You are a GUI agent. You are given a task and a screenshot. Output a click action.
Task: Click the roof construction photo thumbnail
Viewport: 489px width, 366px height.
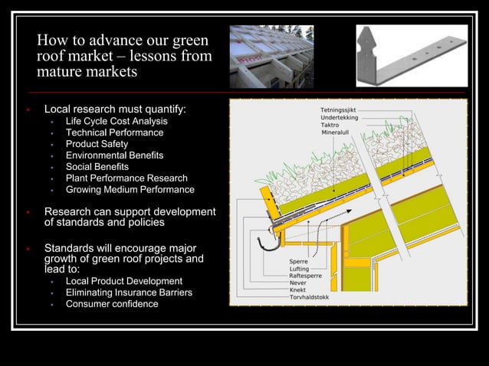pos(271,57)
